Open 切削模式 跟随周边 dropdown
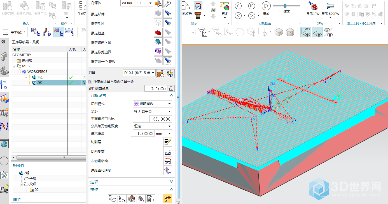 tap(152, 104)
